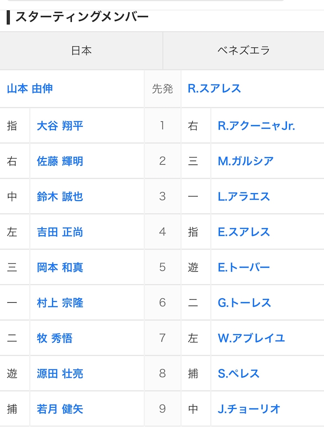Open W.アブレイユ player page

(251, 338)
